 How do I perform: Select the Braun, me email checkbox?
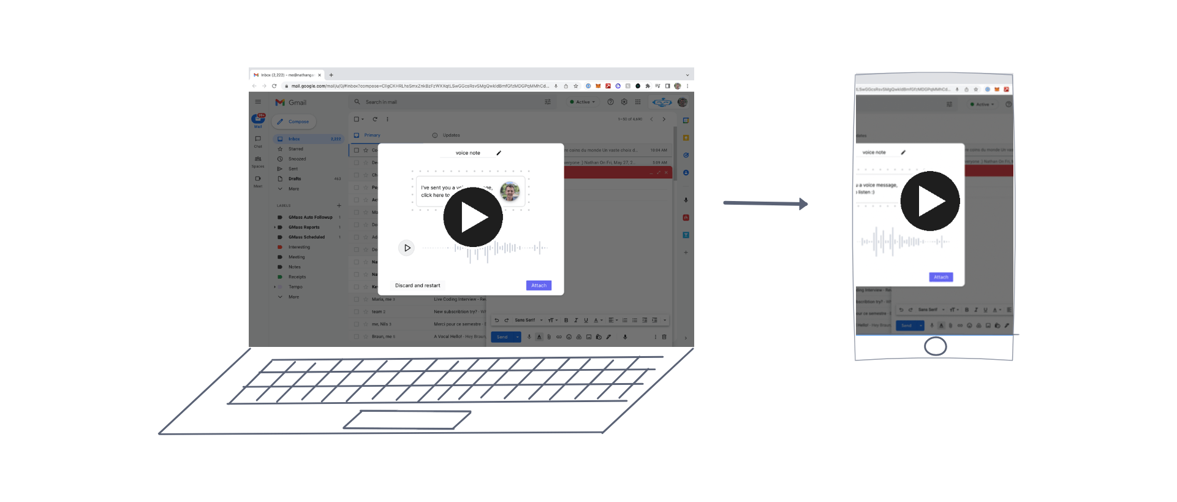pyautogui.click(x=356, y=337)
